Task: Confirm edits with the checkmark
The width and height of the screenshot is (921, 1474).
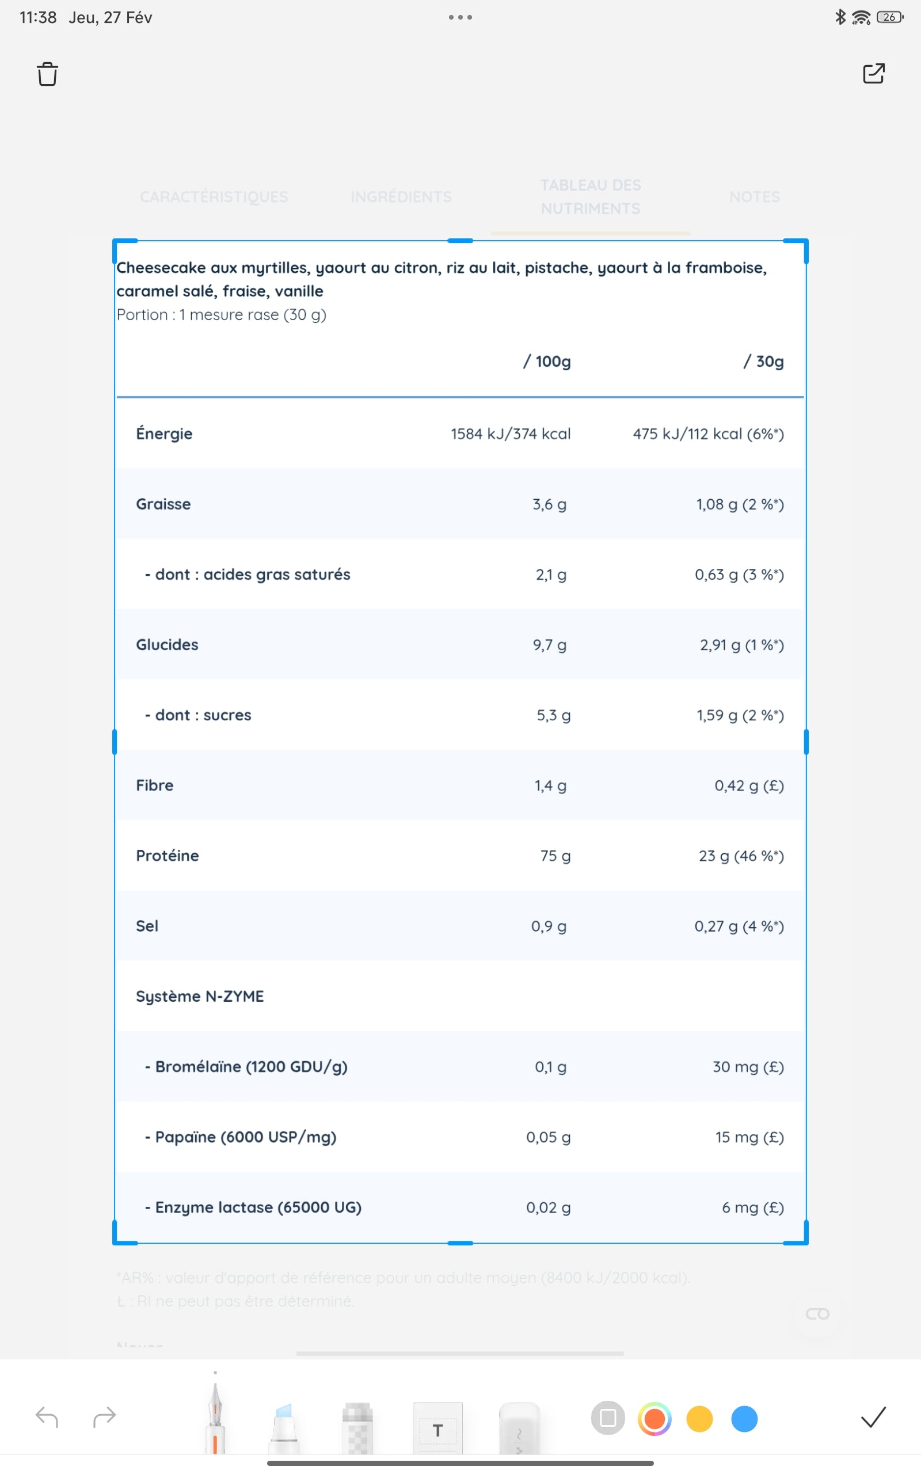Action: pyautogui.click(x=873, y=1417)
